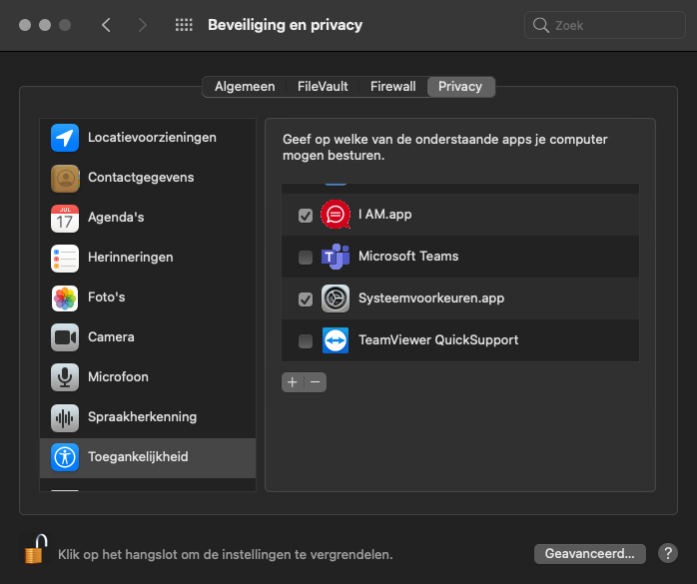Select Microfoon in the sidebar
Screen dimensions: 697x584
148,377
